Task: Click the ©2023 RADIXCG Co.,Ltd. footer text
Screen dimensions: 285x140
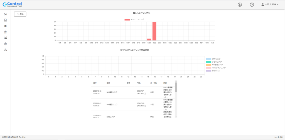Action: (14, 137)
